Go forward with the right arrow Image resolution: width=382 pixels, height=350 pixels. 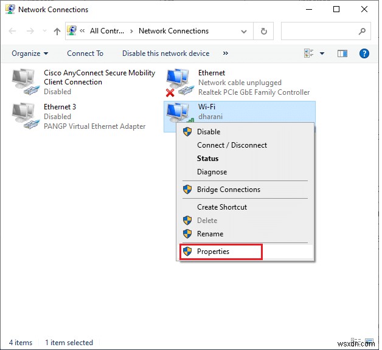click(x=30, y=31)
